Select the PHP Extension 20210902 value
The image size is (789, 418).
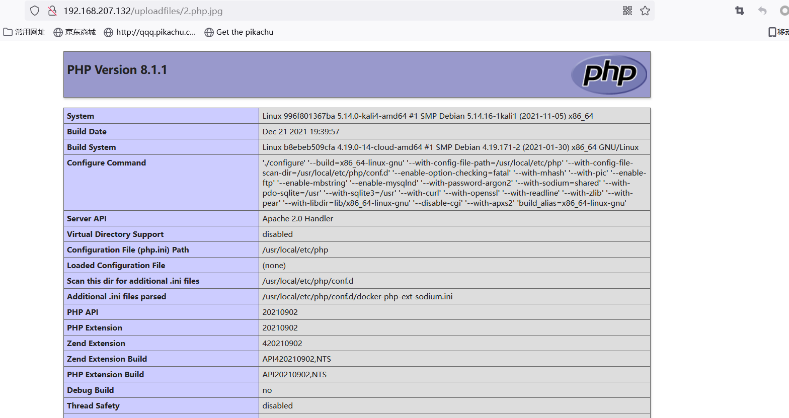click(280, 328)
